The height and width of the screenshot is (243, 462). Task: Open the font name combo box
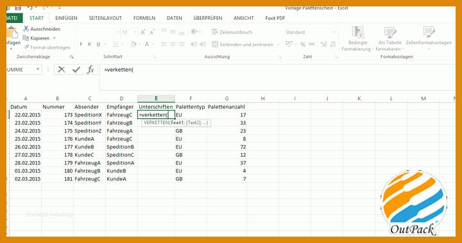[98, 32]
